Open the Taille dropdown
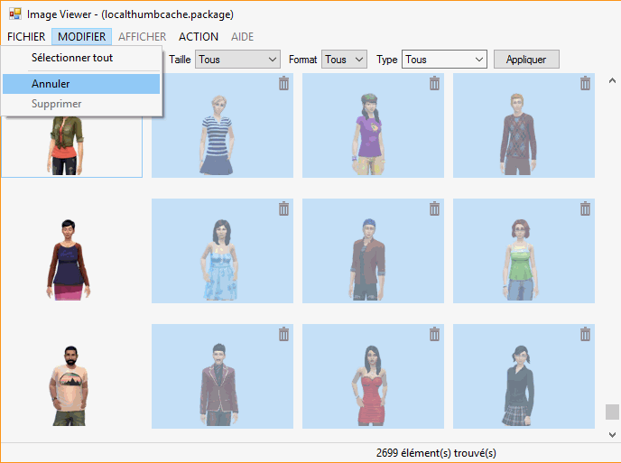Screen dimensions: 621x463 pyautogui.click(x=237, y=60)
